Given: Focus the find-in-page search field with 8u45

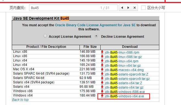Looking at the screenshot, I should (x=73, y=8).
